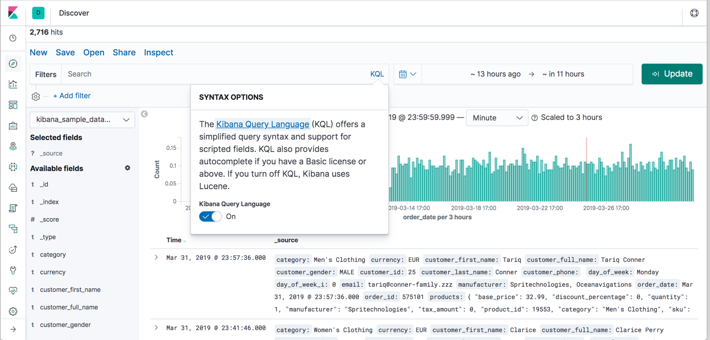710x340 pixels.
Task: Click the Share menu item
Action: 124,52
